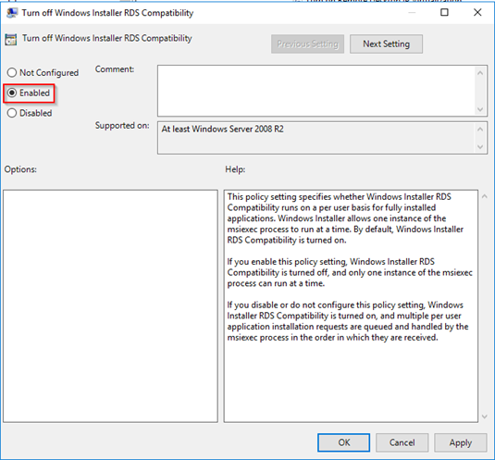
Task: Cancel the policy changes
Action: (x=402, y=442)
